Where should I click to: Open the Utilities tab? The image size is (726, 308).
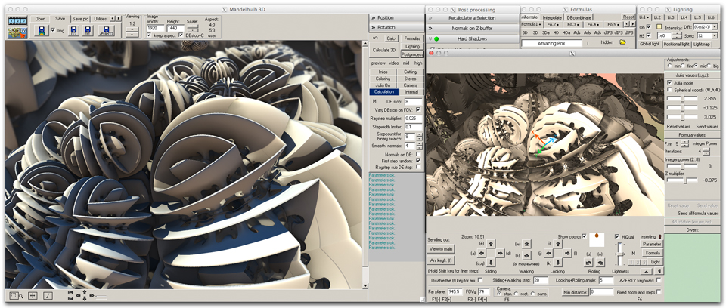coord(100,19)
